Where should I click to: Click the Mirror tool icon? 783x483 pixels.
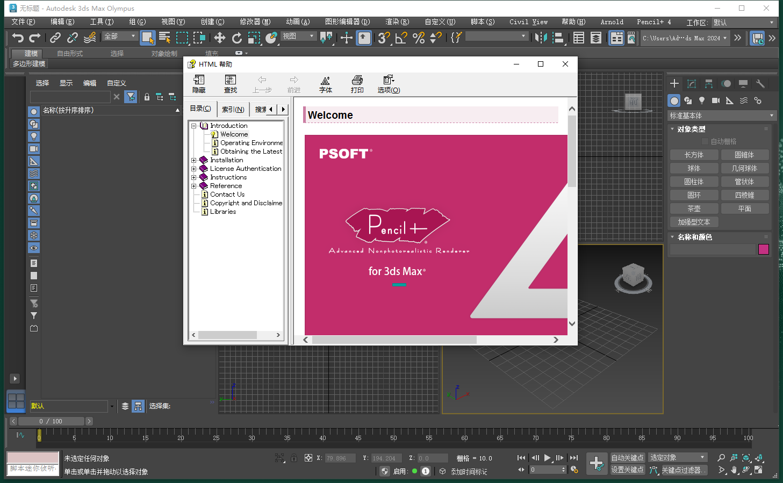click(x=541, y=38)
